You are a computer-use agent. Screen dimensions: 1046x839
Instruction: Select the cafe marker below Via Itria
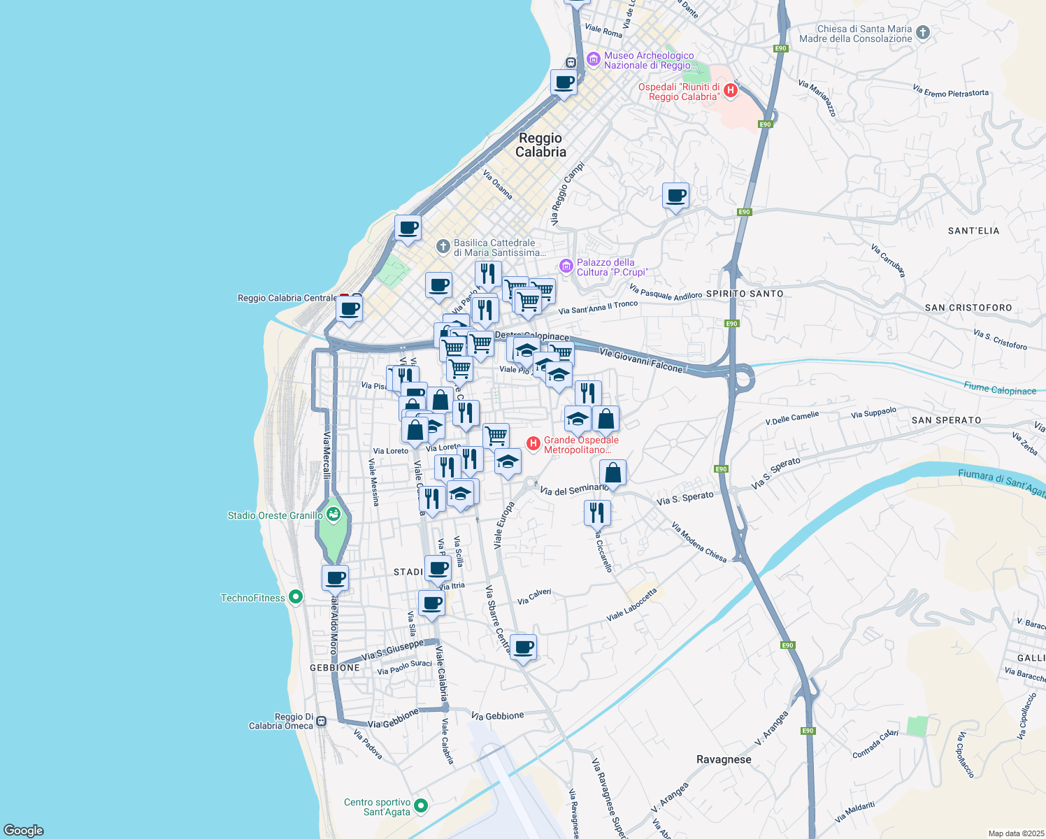(x=431, y=605)
